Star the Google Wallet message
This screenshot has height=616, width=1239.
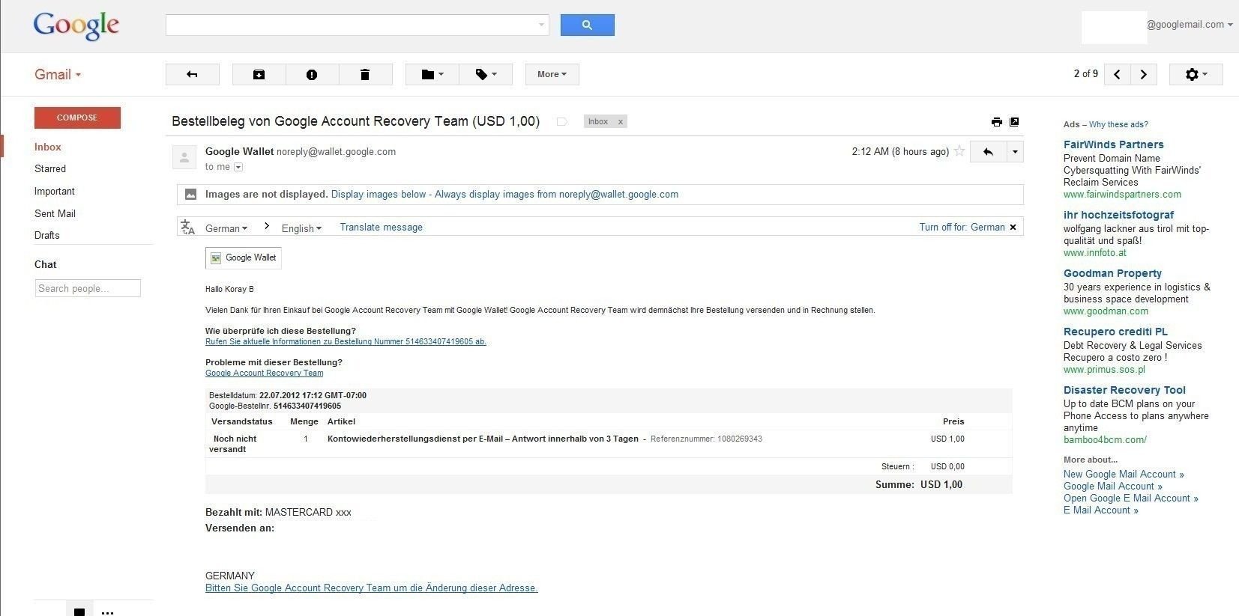[959, 151]
